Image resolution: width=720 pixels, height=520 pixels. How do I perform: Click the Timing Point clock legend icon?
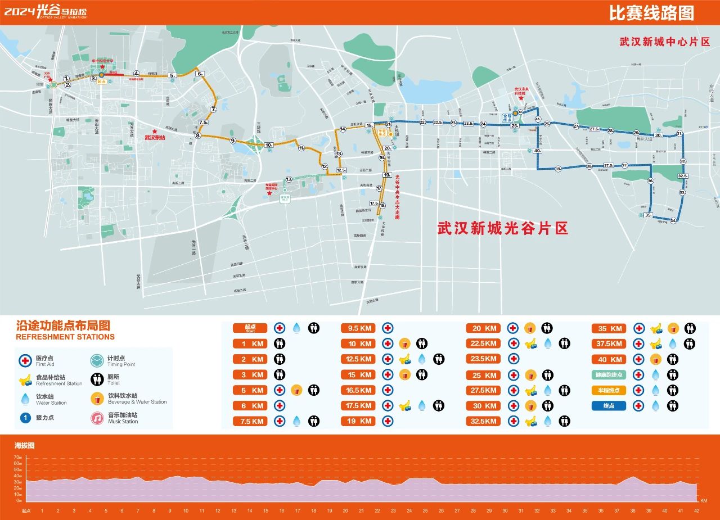[x=97, y=360]
